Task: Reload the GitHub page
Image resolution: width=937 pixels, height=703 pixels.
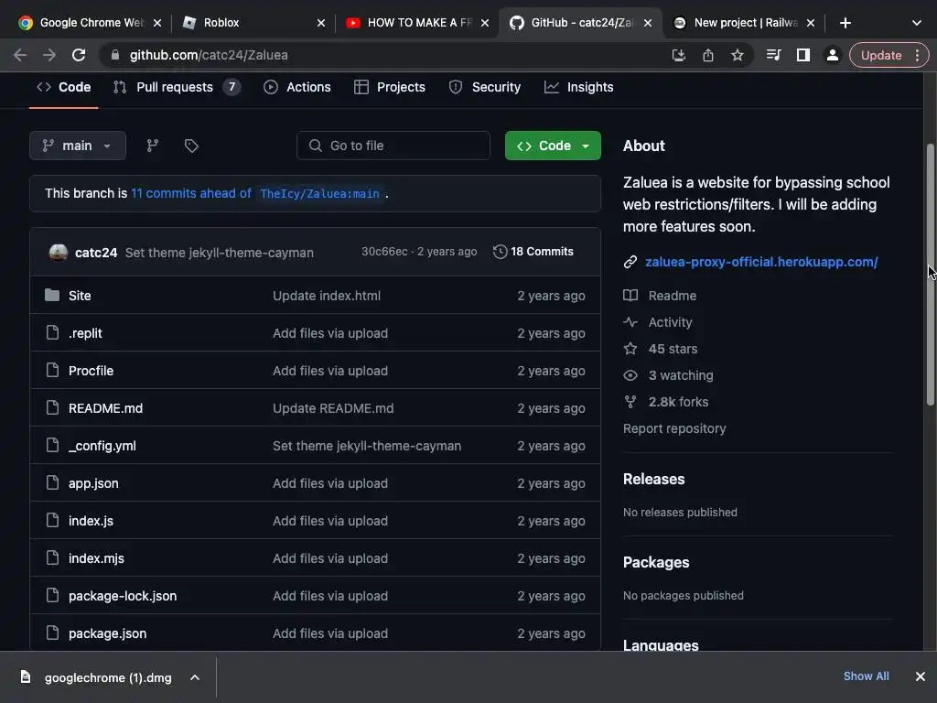Action: (x=79, y=55)
